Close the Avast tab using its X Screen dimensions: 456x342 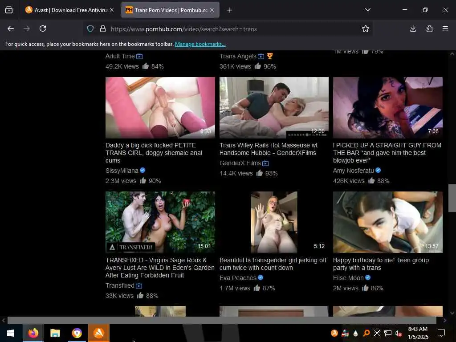(x=112, y=10)
